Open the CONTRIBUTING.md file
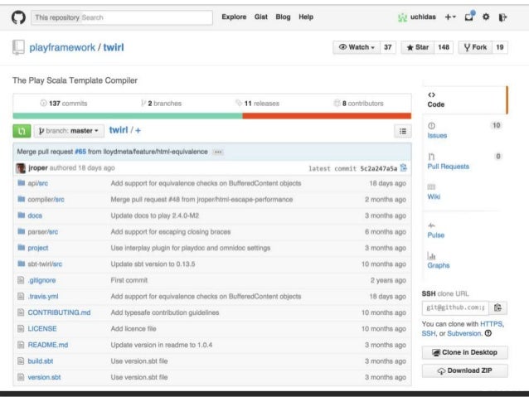This screenshot has height=397, width=529. 59,312
